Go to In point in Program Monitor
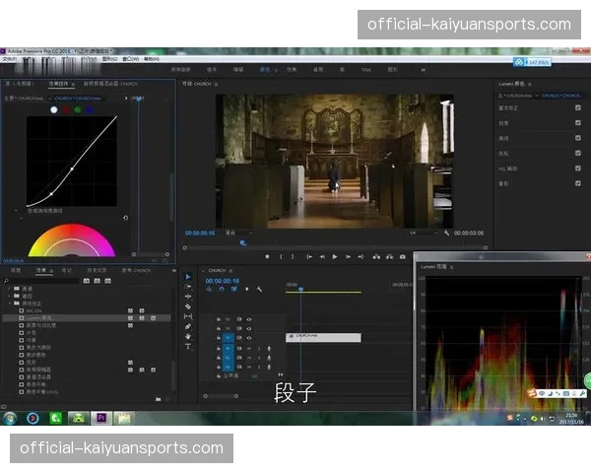This screenshot has width=591, height=473. [309, 257]
